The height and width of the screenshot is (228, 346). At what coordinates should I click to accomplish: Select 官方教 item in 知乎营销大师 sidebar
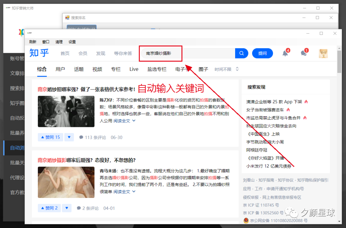point(14,192)
